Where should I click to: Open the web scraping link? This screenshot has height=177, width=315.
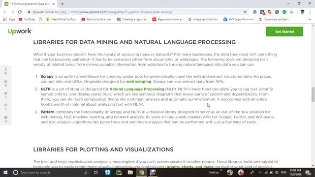(x=139, y=82)
